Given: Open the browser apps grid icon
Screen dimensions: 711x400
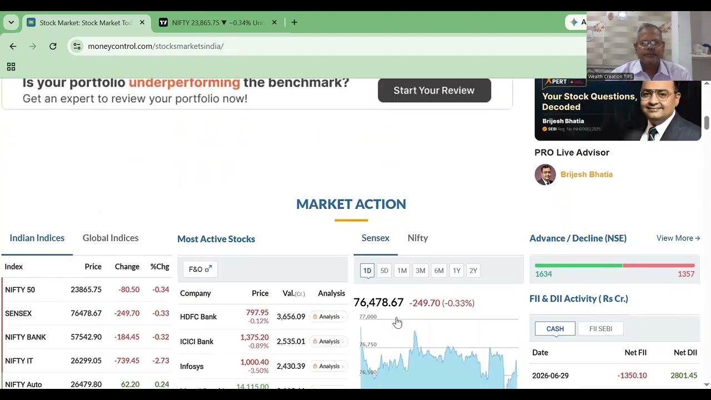Looking at the screenshot, I should tap(11, 67).
